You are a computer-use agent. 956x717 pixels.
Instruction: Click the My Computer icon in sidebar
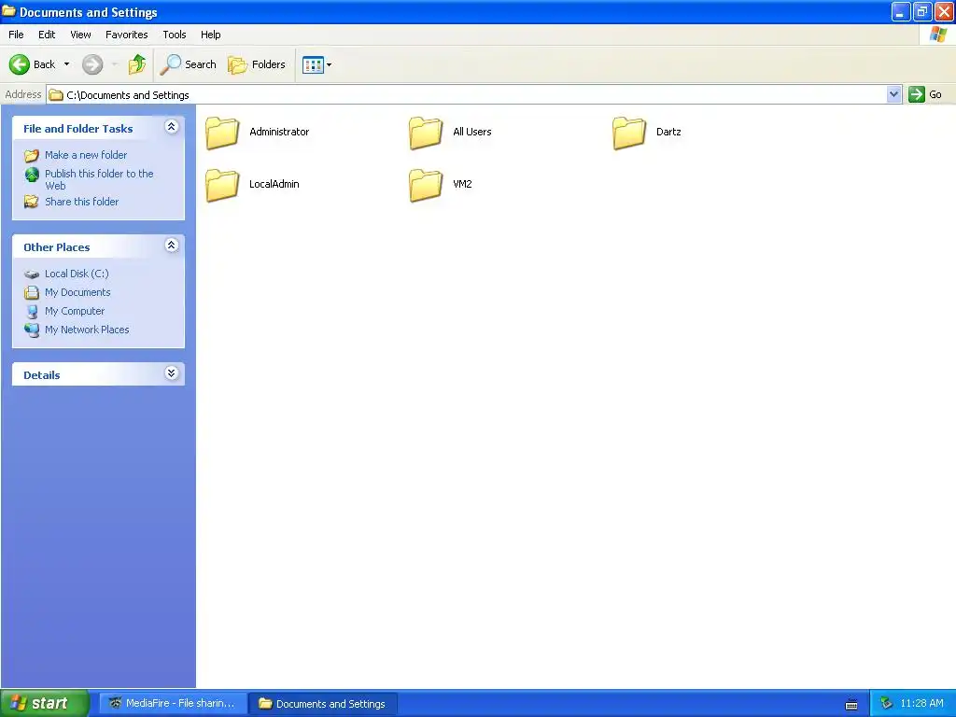pyautogui.click(x=32, y=312)
